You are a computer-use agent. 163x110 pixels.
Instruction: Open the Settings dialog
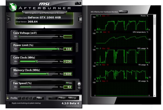pyautogui.click(x=72, y=98)
